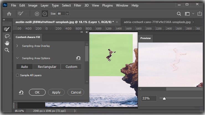Select the Content-Aware Fill panel tab

click(x=28, y=37)
